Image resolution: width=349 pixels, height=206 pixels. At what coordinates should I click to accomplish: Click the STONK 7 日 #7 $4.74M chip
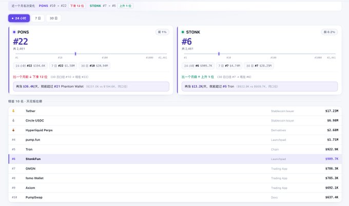[x=229, y=66]
